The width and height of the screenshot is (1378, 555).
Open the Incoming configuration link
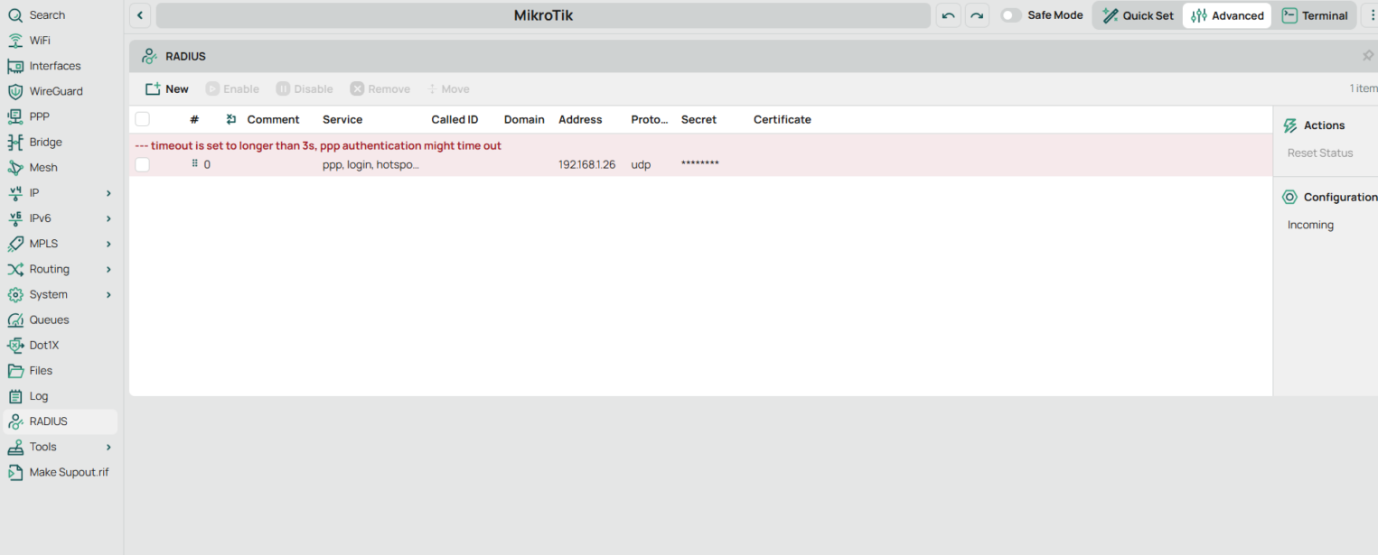click(1310, 225)
